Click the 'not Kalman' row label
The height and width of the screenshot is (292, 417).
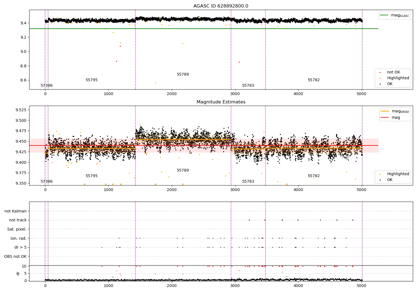16,211
